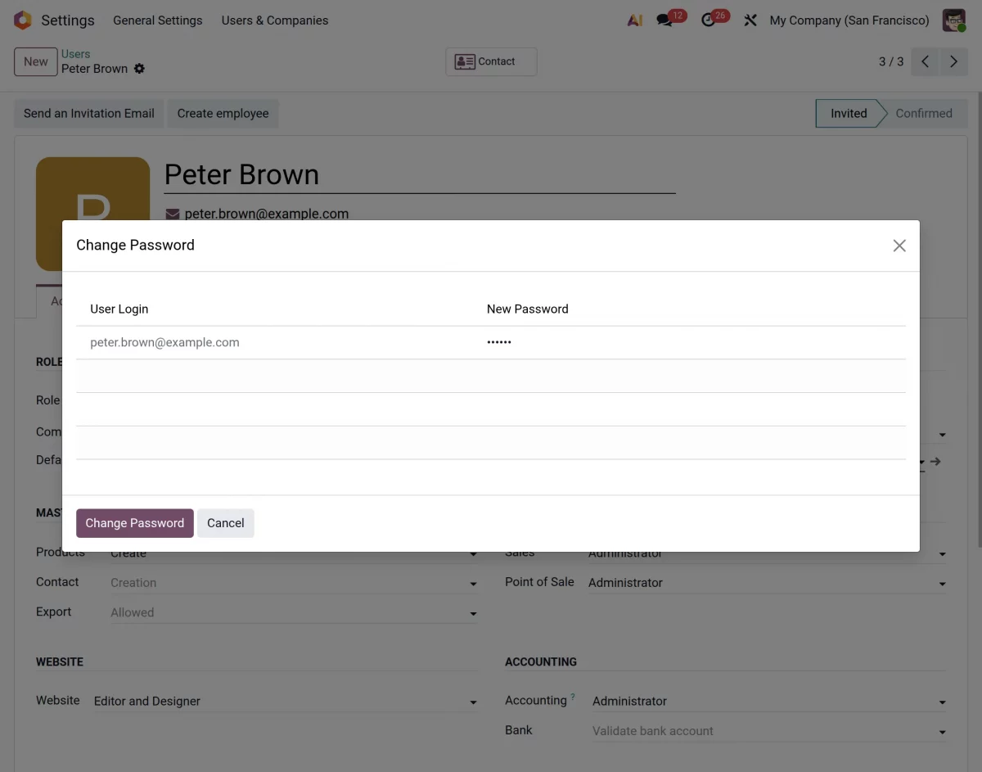Click the Accounting help question mark
This screenshot has height=772, width=982.
point(573,697)
